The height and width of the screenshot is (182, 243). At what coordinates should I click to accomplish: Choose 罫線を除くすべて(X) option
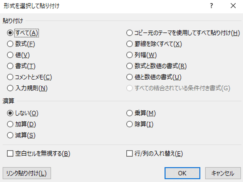130,44
